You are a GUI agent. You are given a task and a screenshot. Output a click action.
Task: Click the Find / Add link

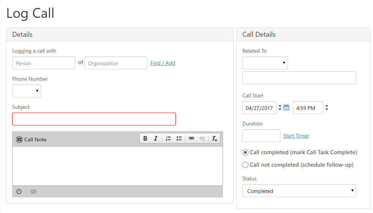pos(163,63)
